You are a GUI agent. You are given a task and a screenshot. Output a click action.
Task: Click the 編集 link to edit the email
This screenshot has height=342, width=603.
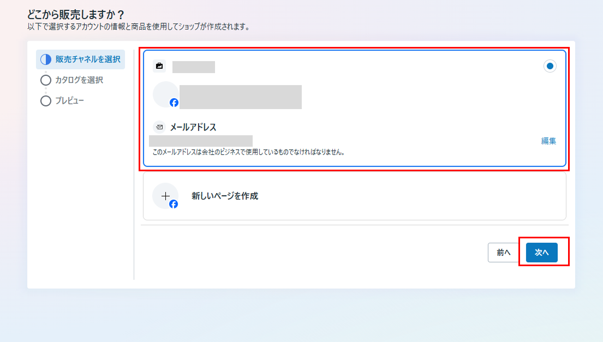548,141
